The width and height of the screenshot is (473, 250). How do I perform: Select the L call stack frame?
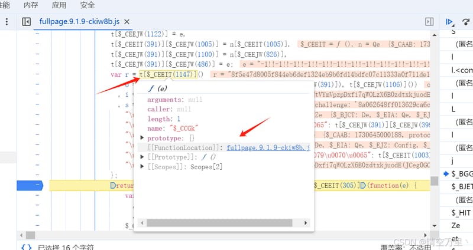pyautogui.click(x=453, y=109)
